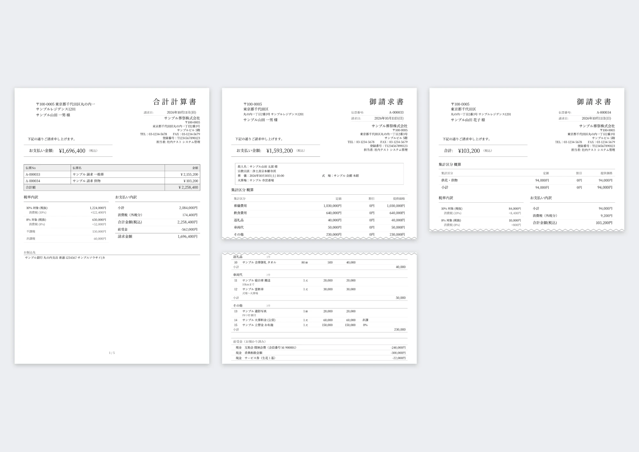The width and height of the screenshot is (639, 452).
Task: Click the サンプル 遺影写真 item
Action: 254,311
